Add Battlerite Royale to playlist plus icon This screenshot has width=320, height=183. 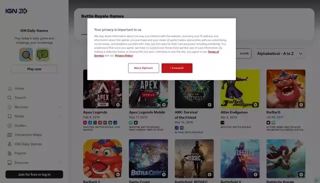[x=301, y=174]
